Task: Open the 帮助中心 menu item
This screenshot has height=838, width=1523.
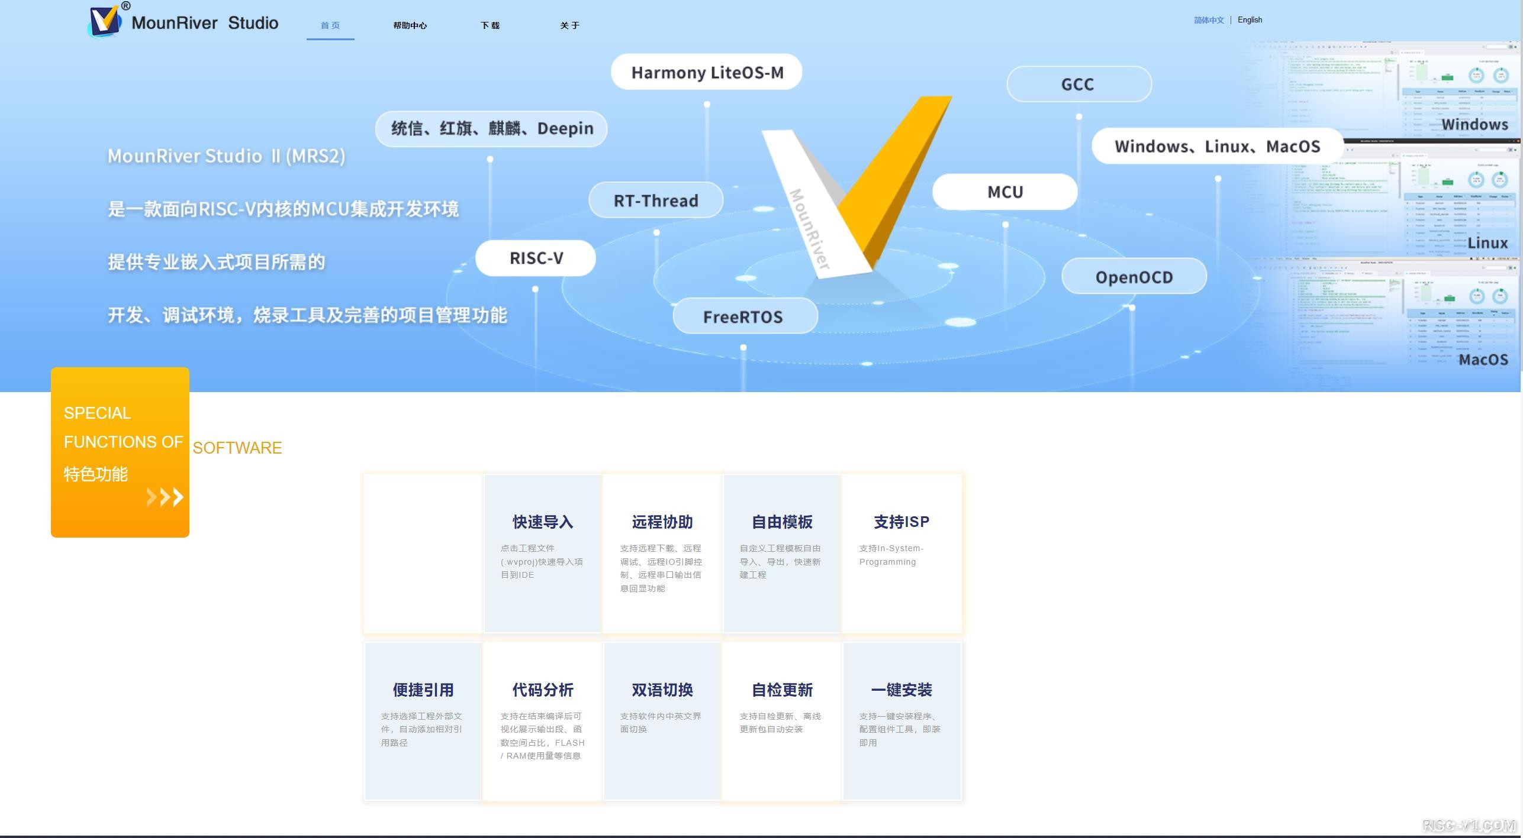Action: coord(410,25)
